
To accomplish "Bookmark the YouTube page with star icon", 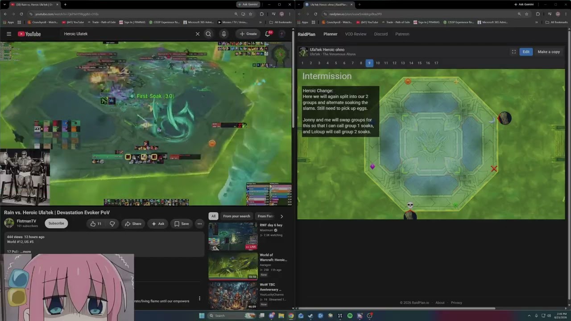I will (250, 14).
